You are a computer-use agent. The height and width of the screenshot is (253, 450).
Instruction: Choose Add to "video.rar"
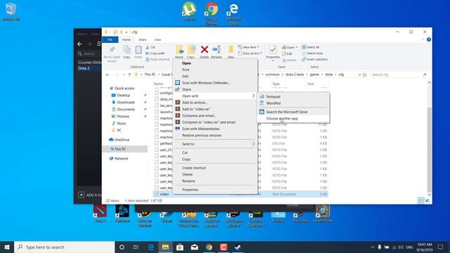(196, 109)
